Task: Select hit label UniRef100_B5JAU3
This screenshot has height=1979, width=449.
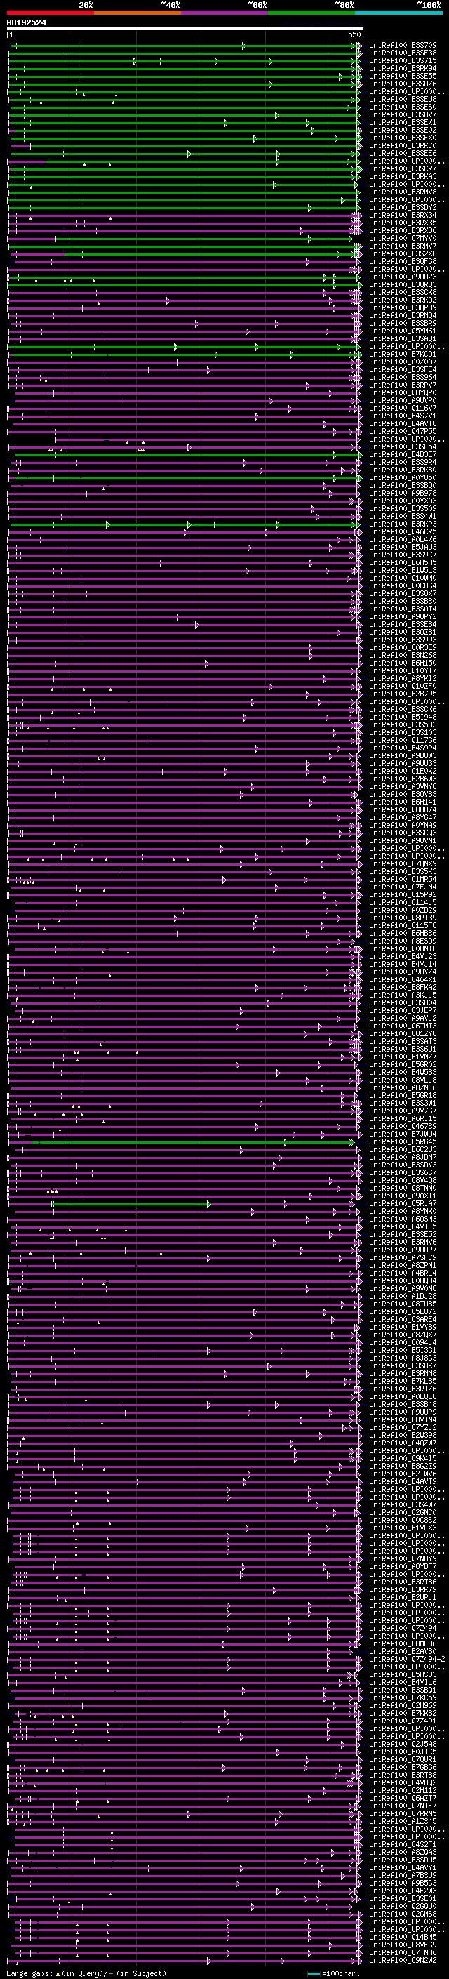Action: pos(403,547)
